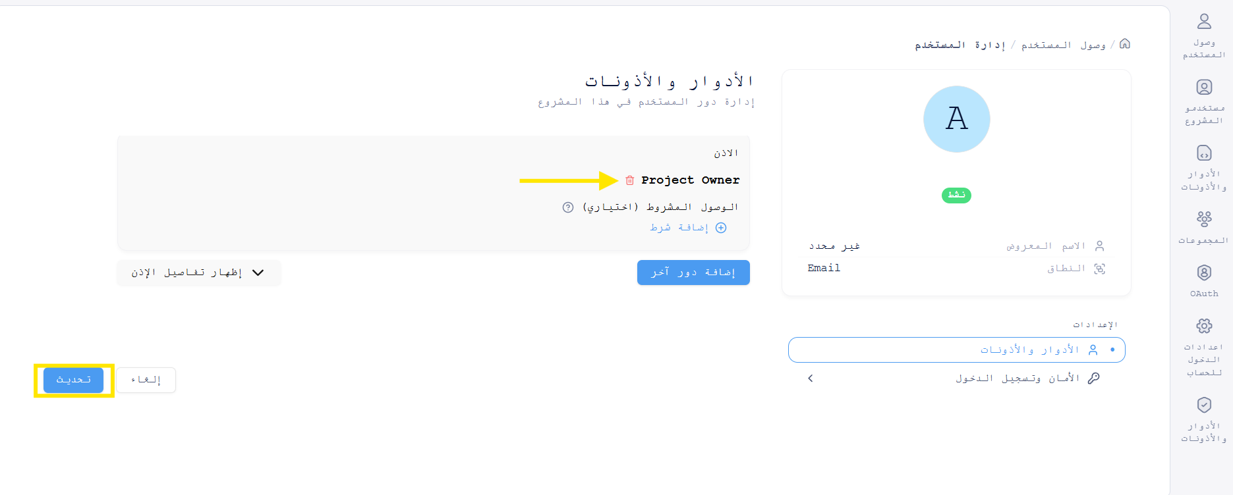
Task: Open المجموعات groups sidebar item
Action: coord(1204,227)
